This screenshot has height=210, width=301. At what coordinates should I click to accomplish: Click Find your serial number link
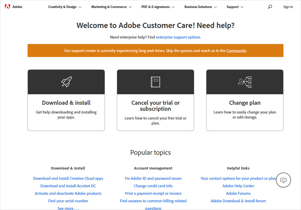coord(68,201)
